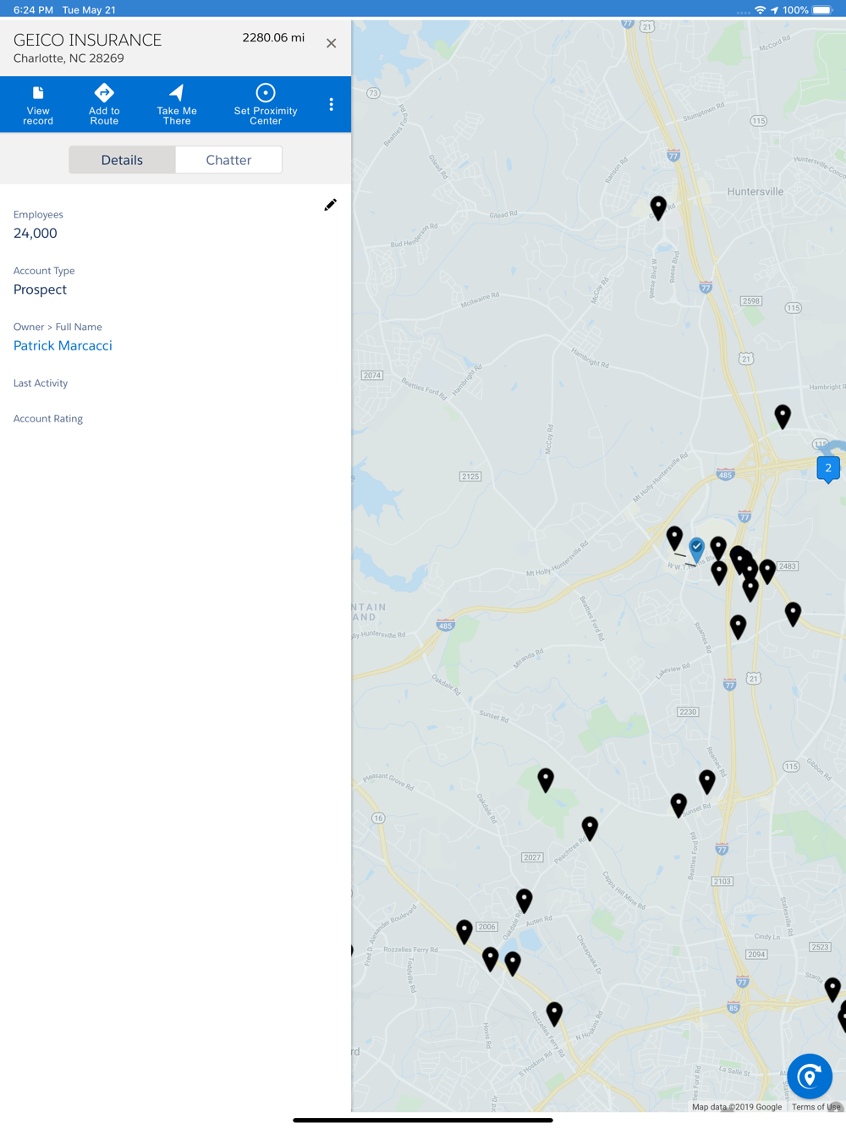Select the blue checked pin on map

coord(696,549)
